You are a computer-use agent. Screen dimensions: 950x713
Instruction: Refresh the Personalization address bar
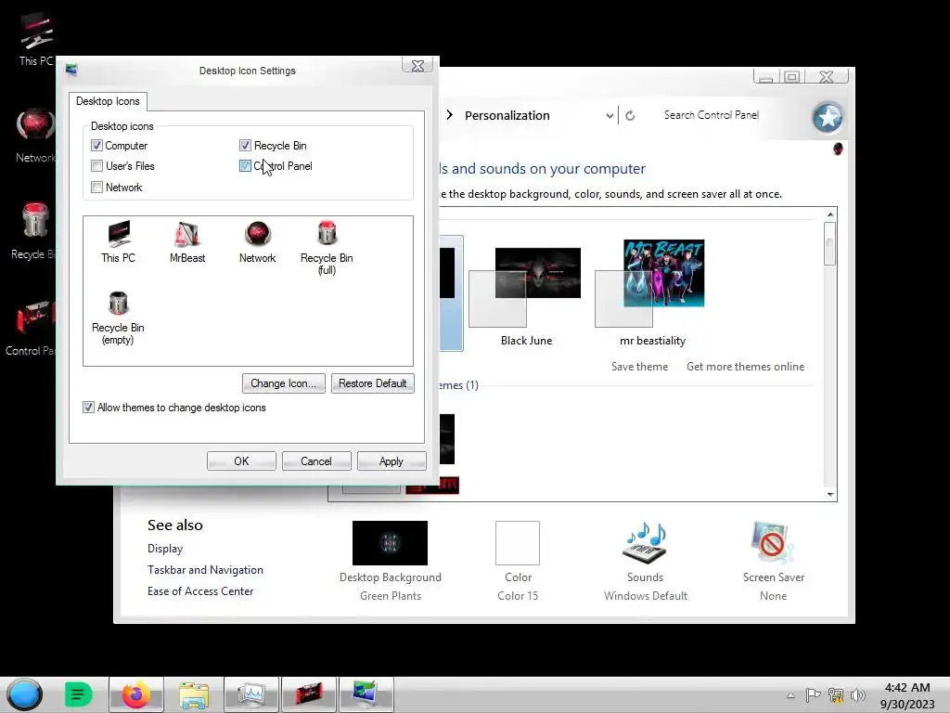[x=630, y=115]
